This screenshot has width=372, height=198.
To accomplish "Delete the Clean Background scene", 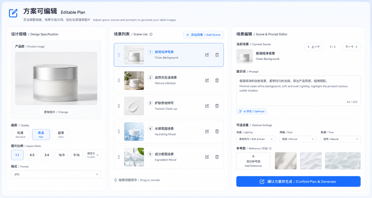I will pos(217,55).
